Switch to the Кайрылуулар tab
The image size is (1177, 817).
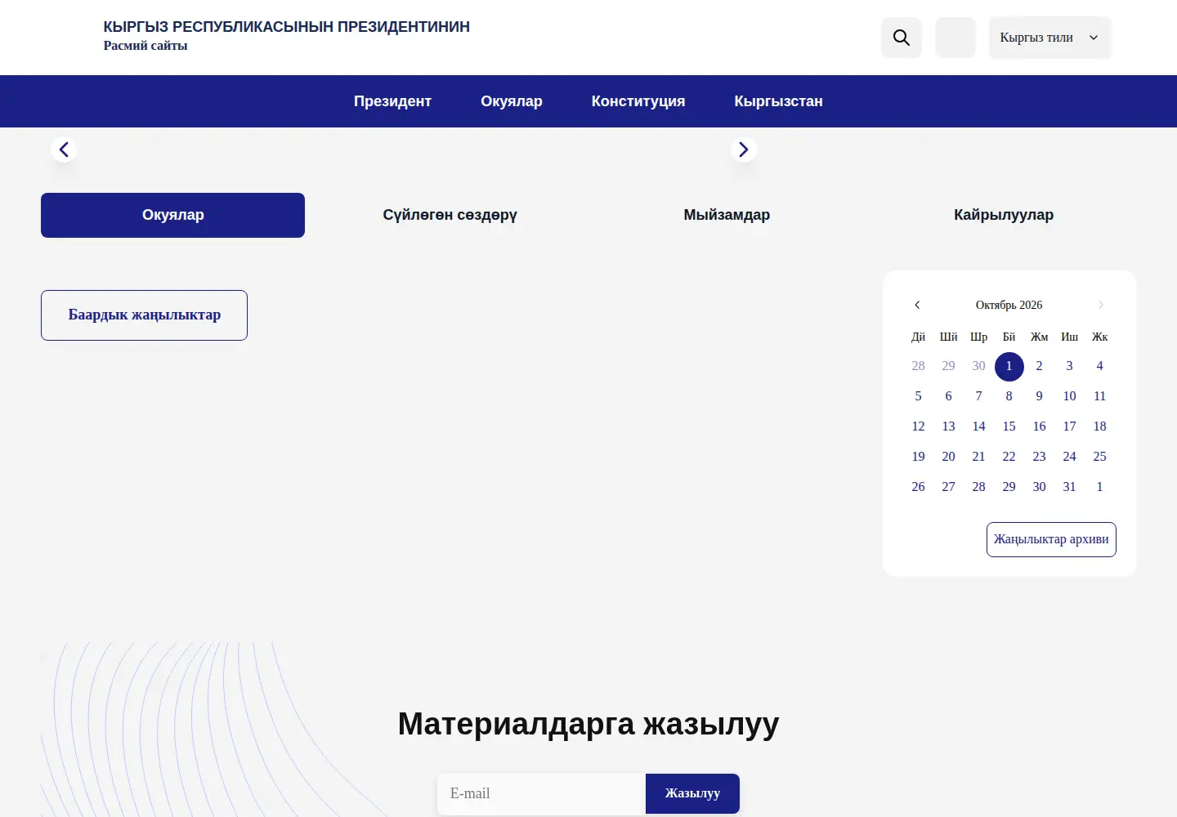[x=1004, y=215]
